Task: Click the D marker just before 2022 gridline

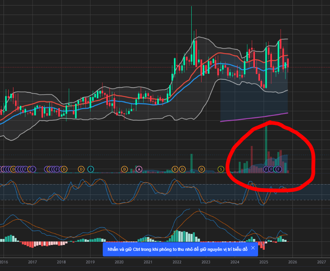Action: tap(175, 169)
